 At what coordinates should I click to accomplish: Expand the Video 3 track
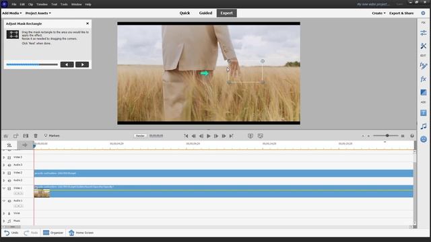[4, 157]
